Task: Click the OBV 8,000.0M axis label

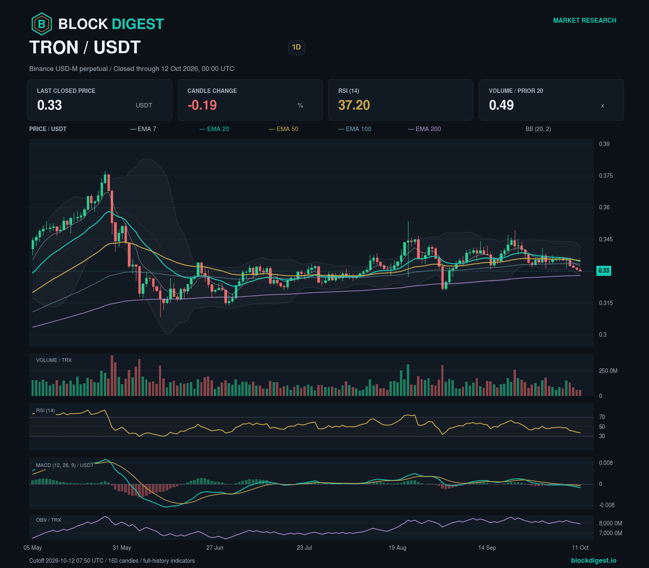Action: [x=610, y=523]
